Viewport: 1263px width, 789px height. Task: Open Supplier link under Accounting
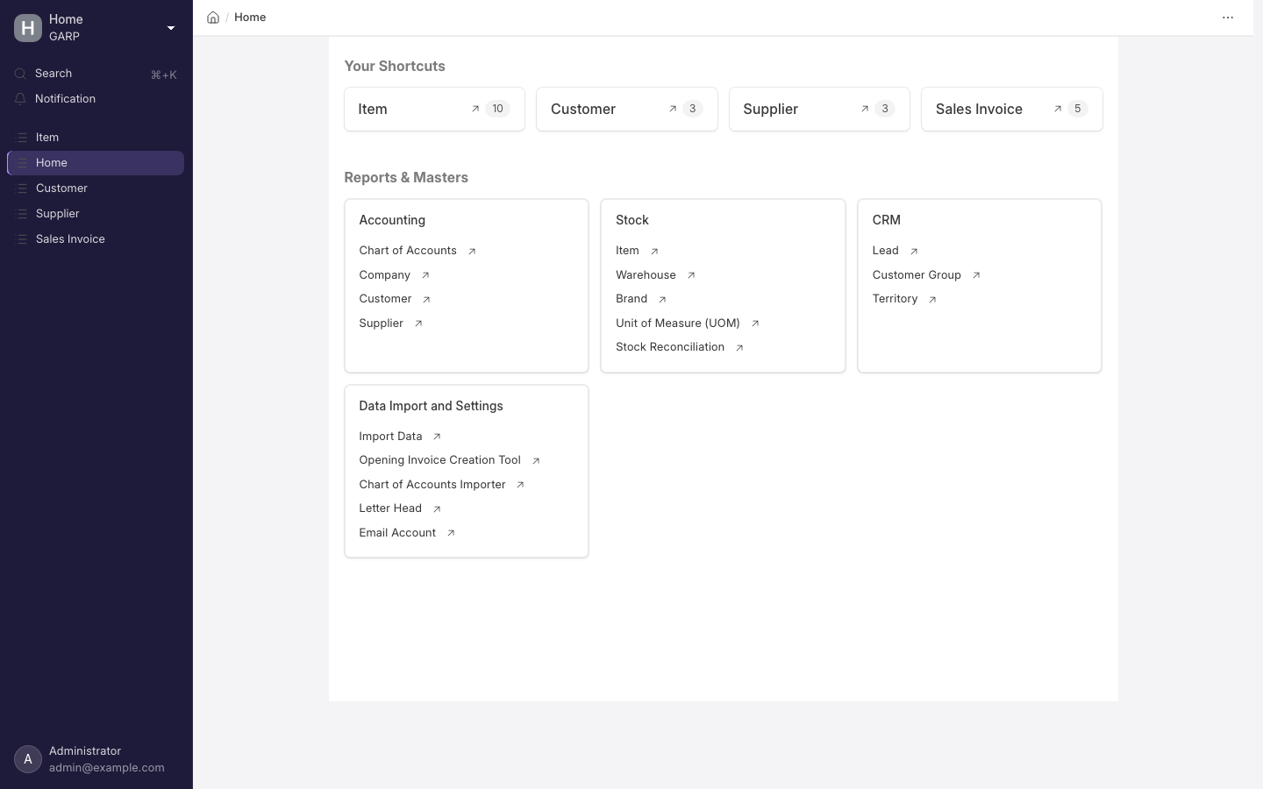click(381, 323)
